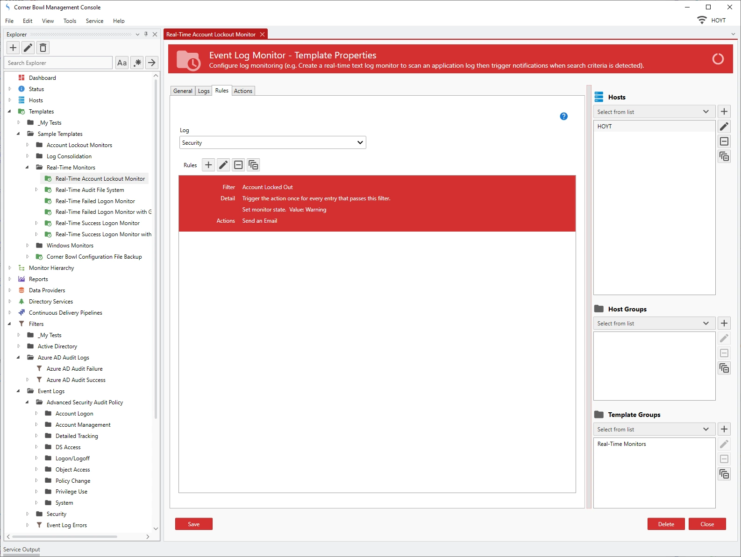Open the Log Security dropdown
741x557 pixels.
tap(272, 143)
